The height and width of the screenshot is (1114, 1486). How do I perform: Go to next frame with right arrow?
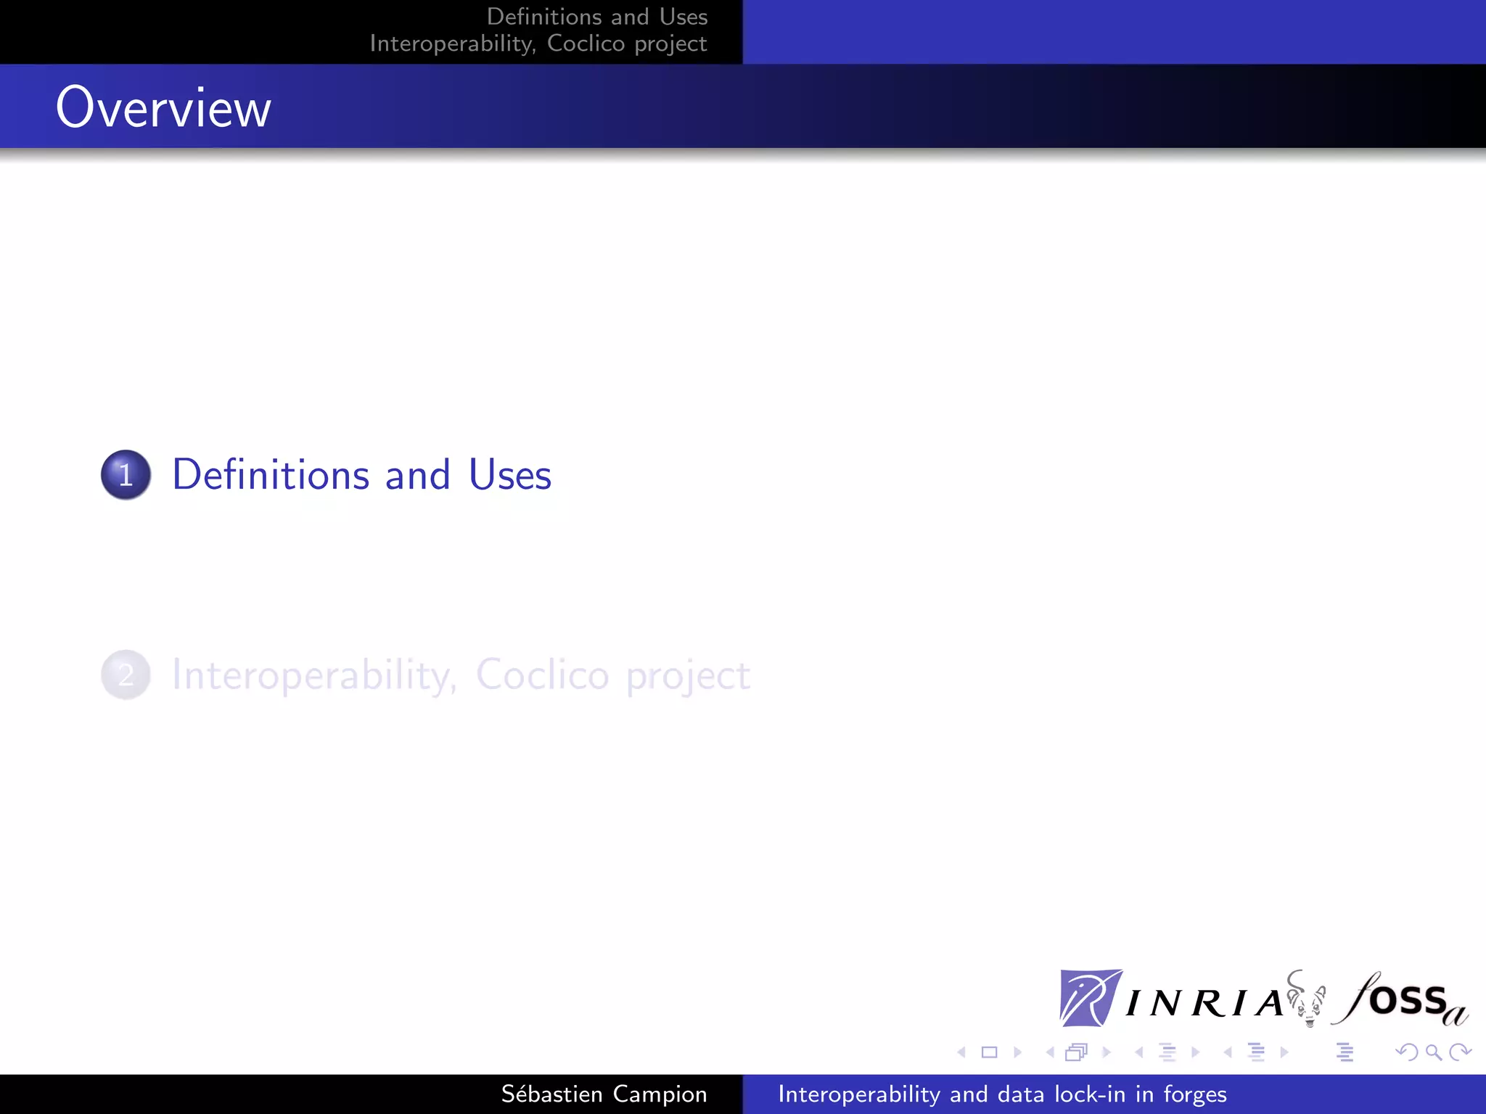tap(1107, 1052)
